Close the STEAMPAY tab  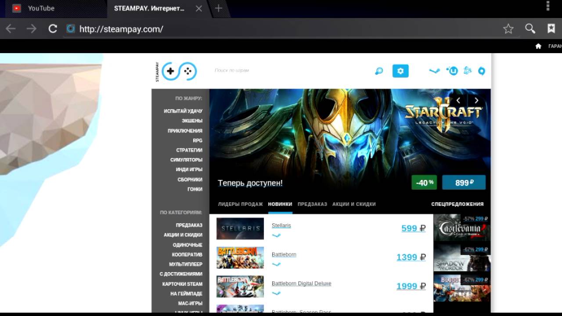click(x=199, y=8)
